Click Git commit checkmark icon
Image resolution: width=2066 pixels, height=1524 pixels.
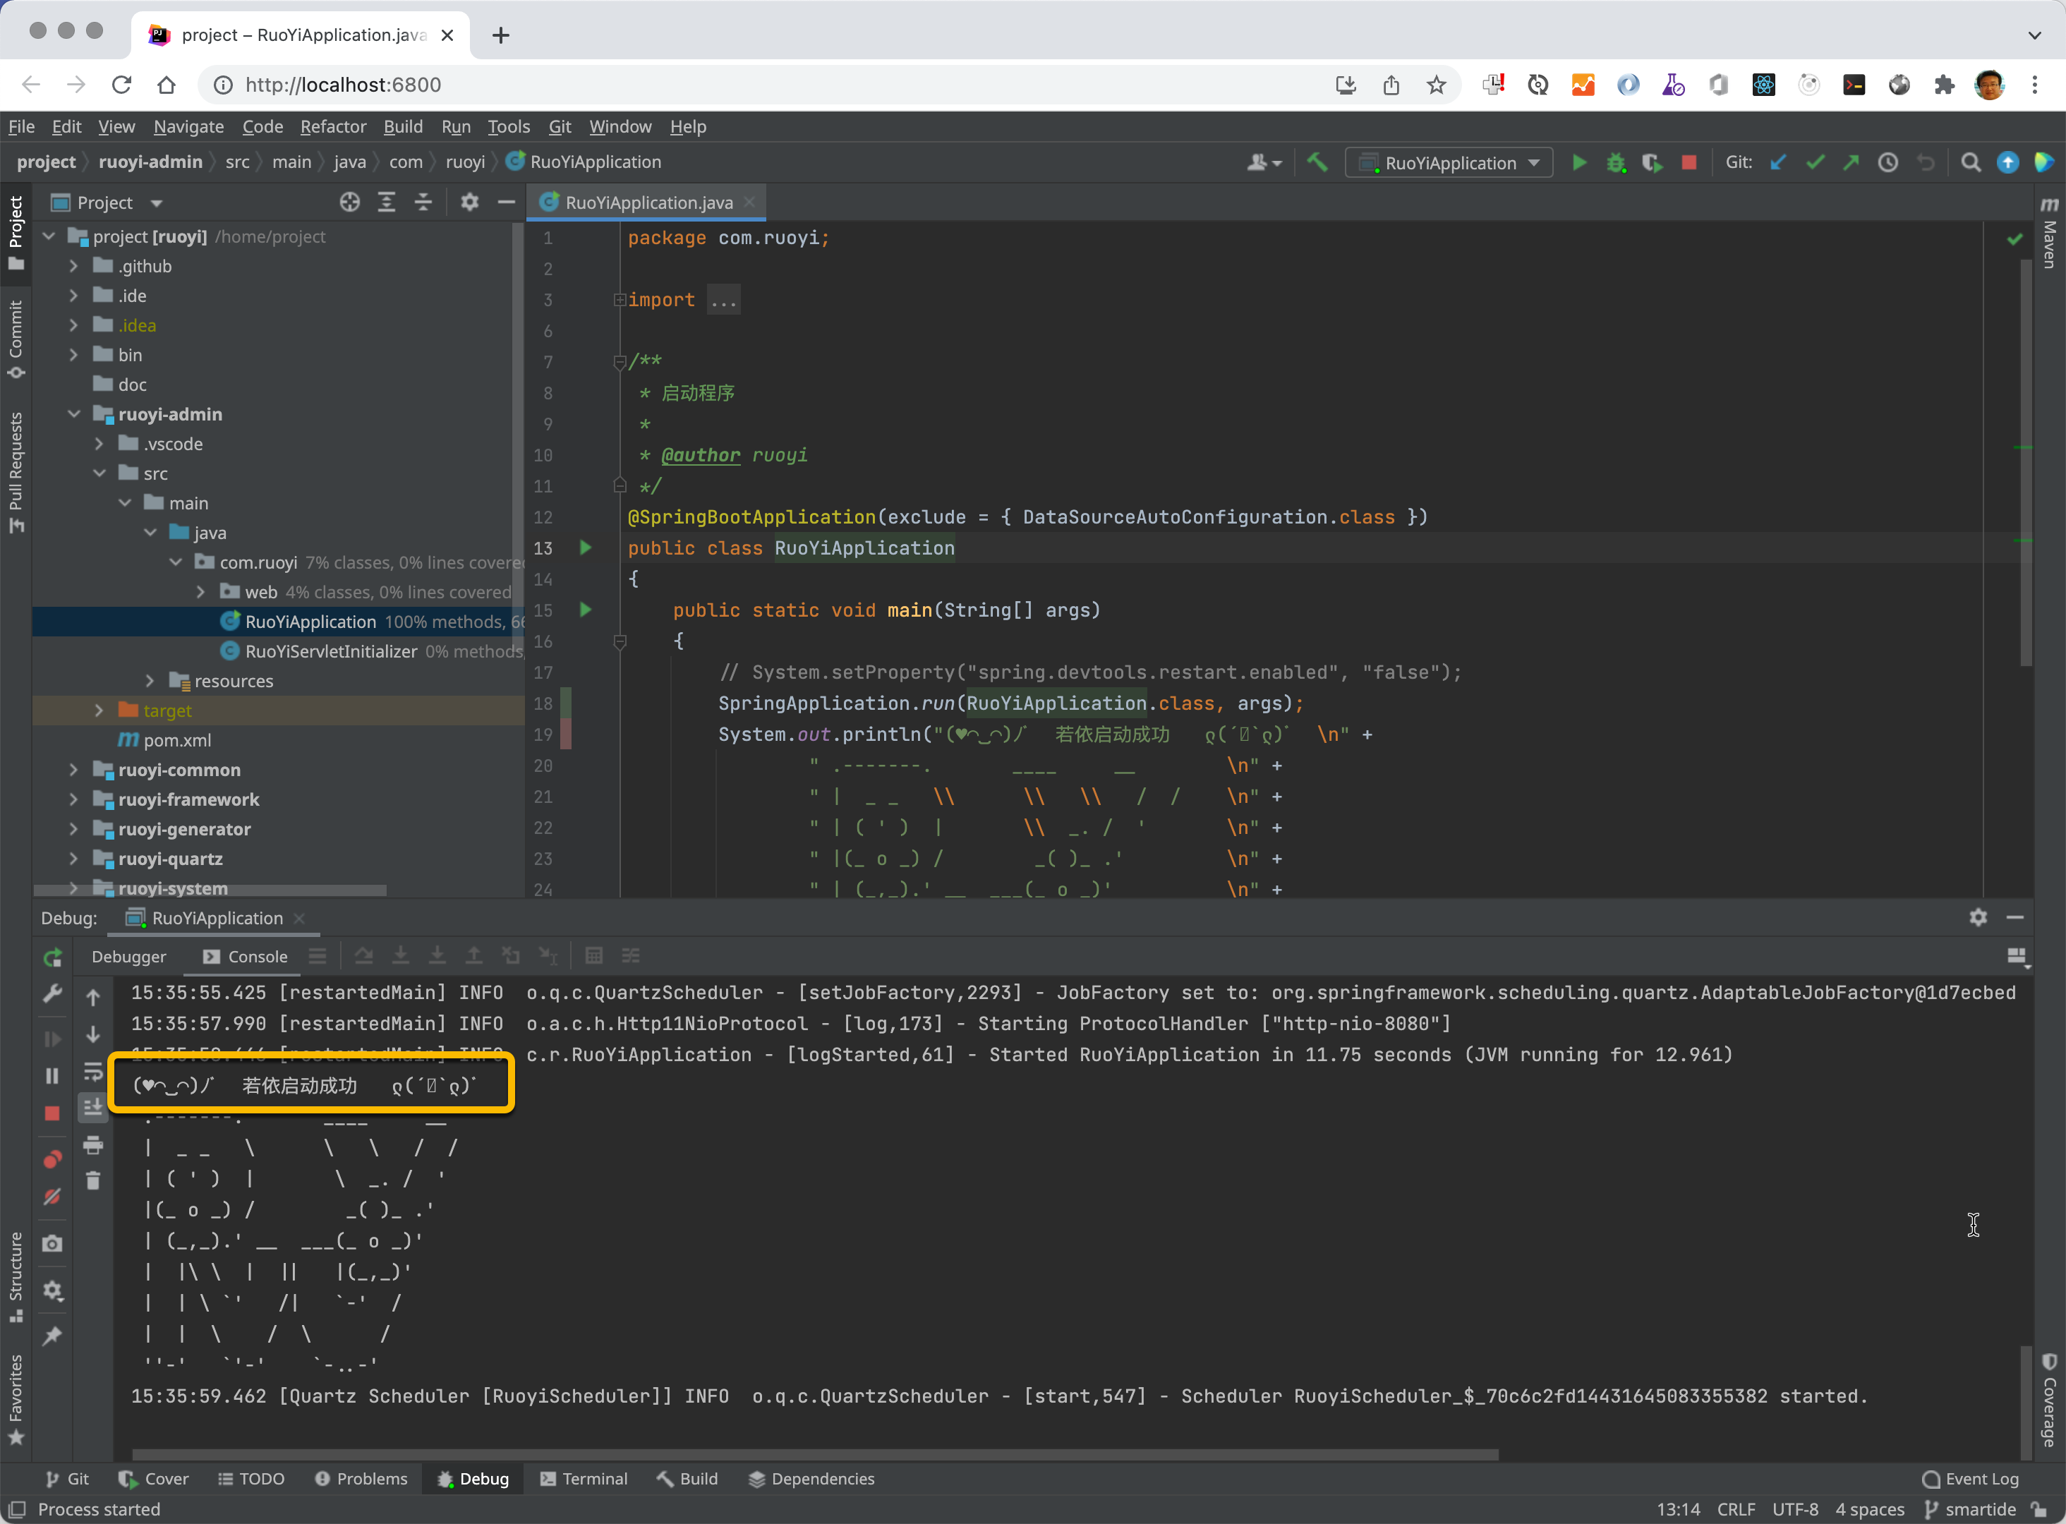coord(1815,162)
